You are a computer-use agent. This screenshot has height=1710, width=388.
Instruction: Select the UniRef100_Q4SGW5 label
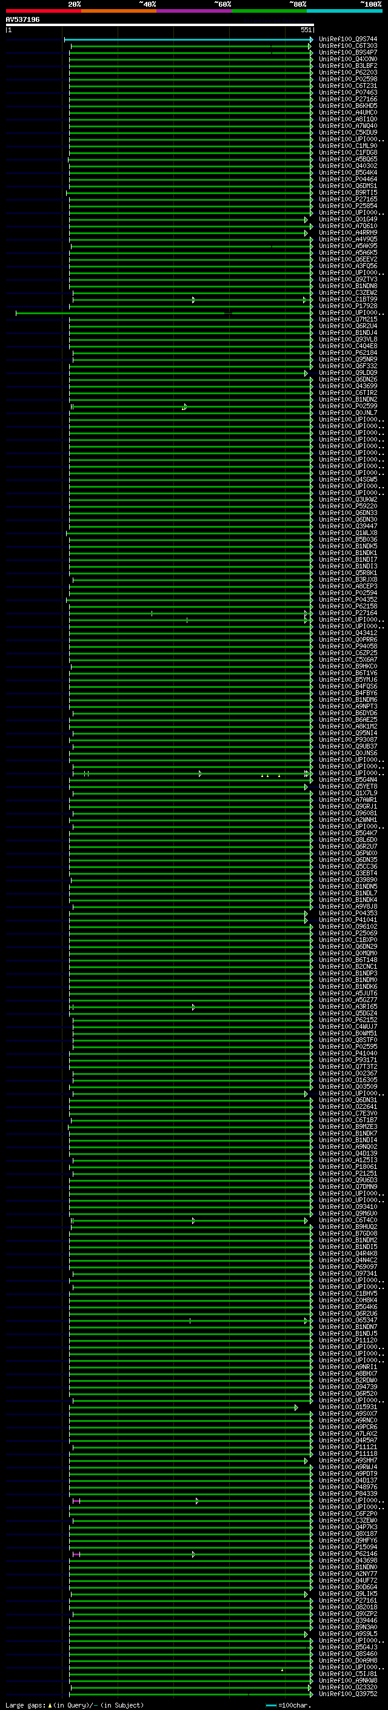(347, 479)
